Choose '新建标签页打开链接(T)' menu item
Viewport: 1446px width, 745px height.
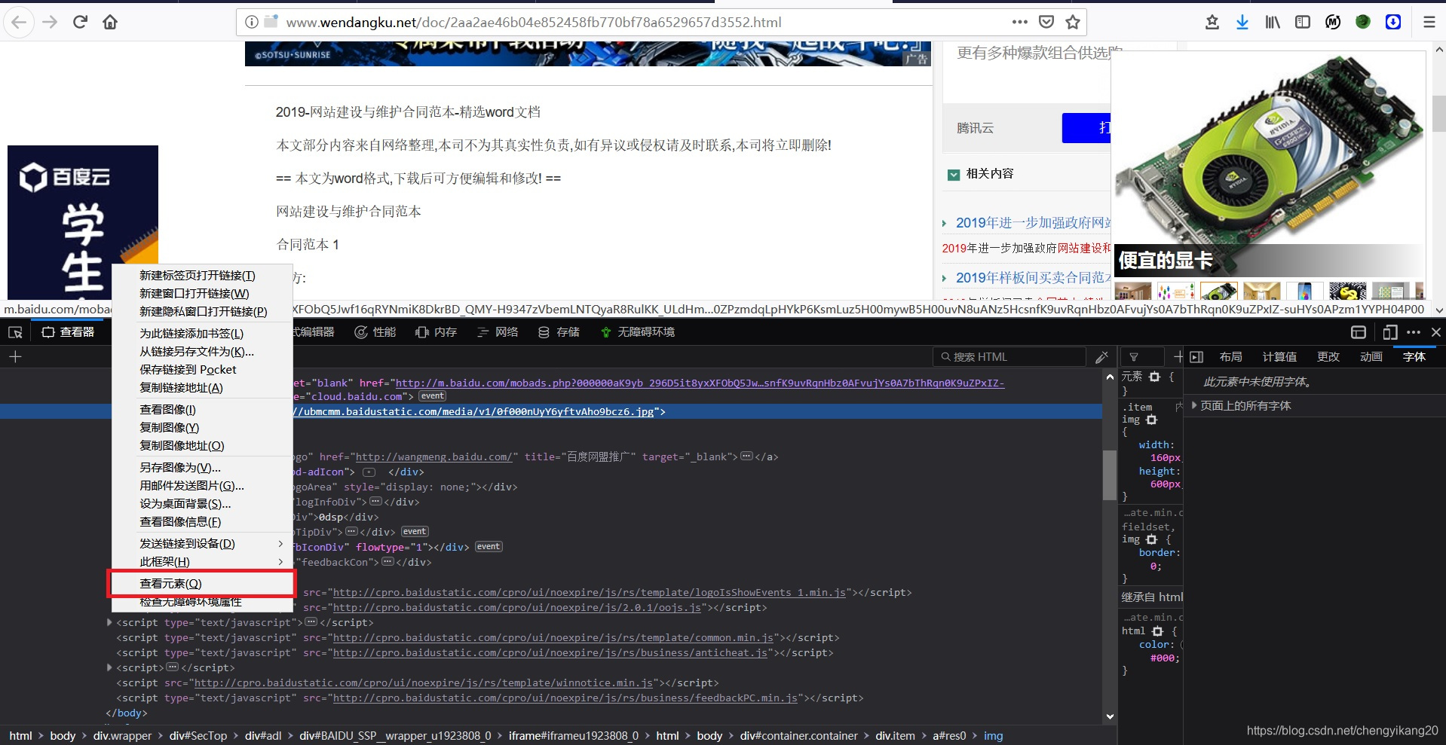pyautogui.click(x=202, y=276)
